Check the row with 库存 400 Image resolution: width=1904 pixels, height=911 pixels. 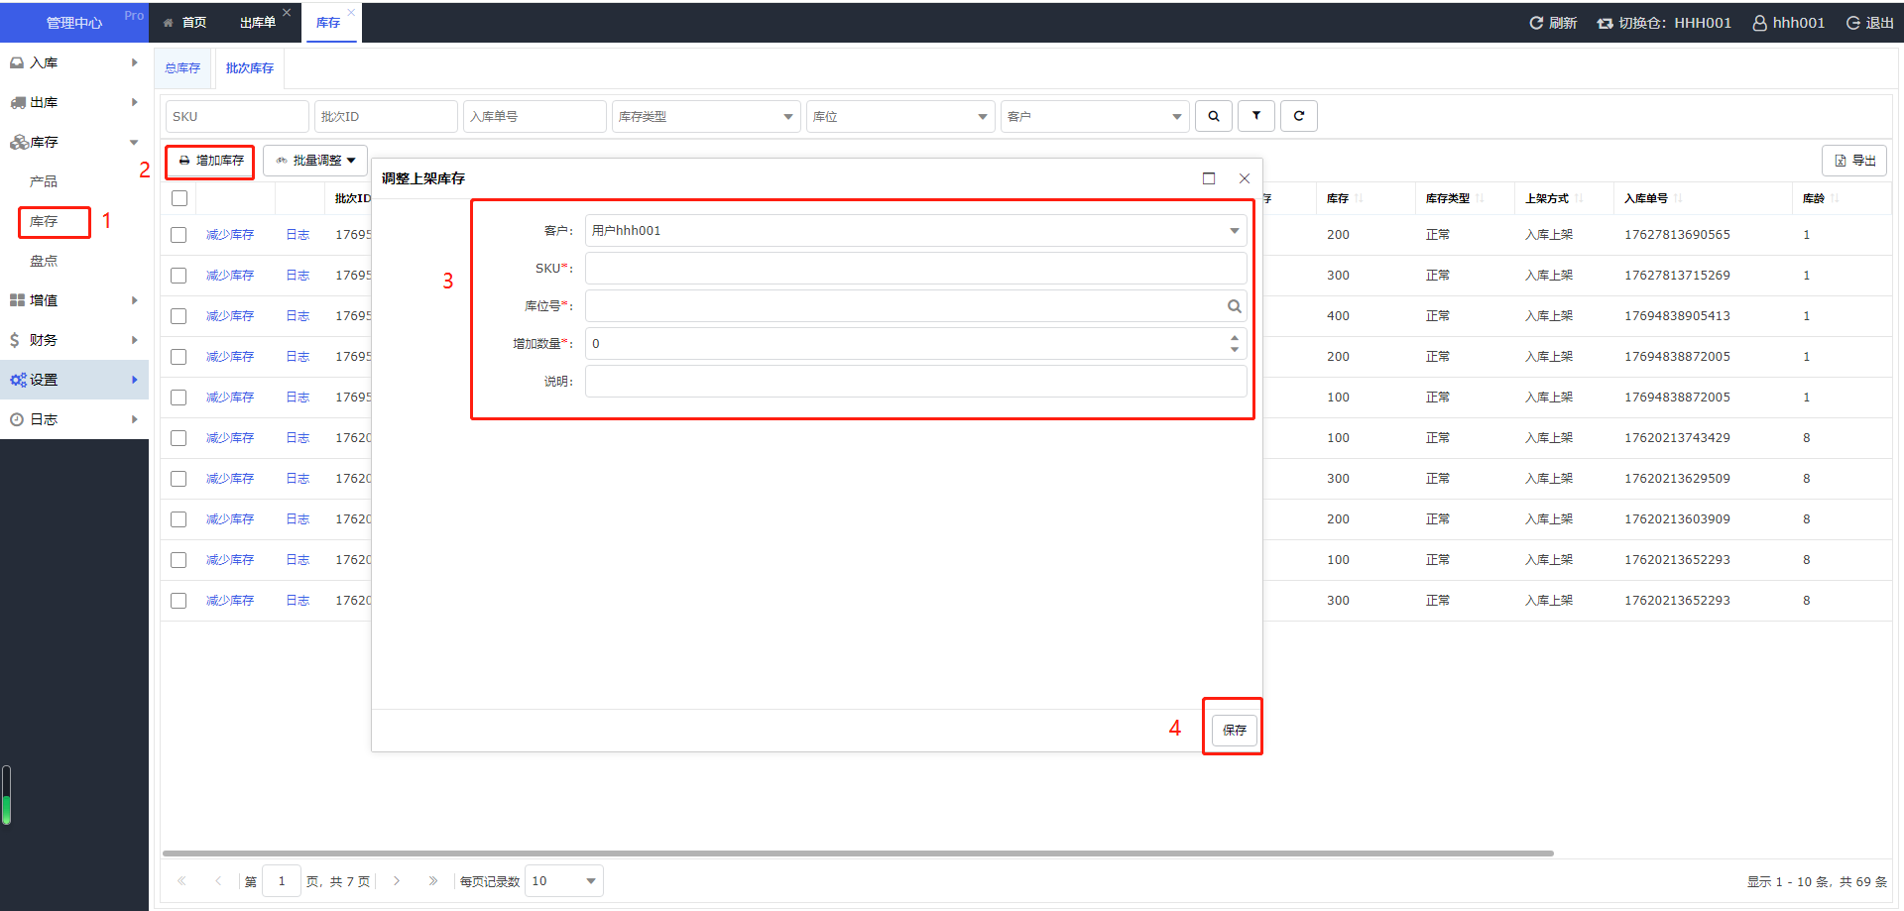point(178,316)
